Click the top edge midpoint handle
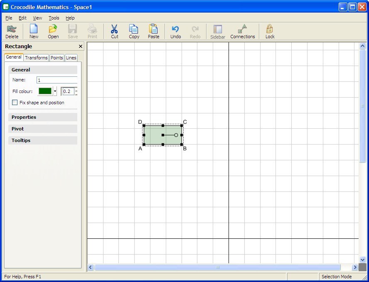369x282 pixels. (163, 125)
